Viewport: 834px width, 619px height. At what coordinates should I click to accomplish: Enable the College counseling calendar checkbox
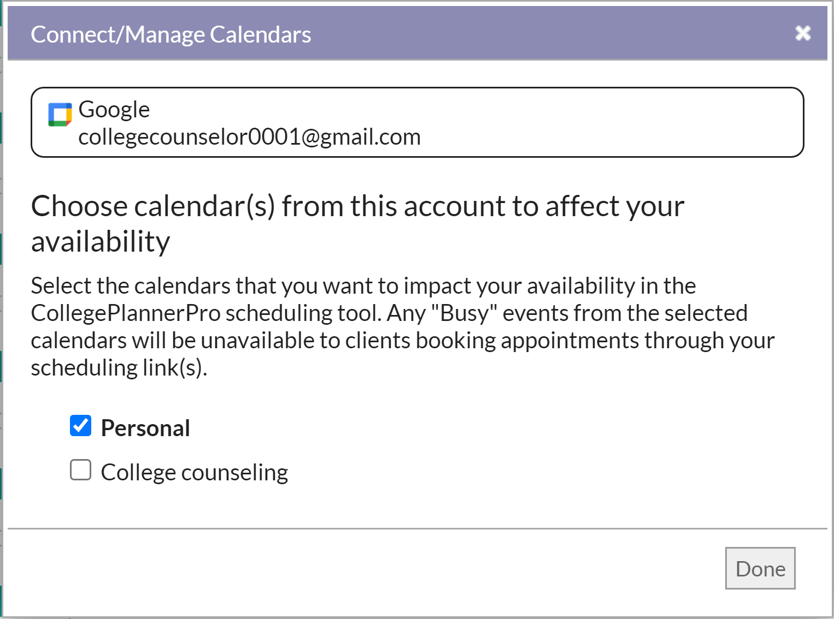[x=80, y=469]
